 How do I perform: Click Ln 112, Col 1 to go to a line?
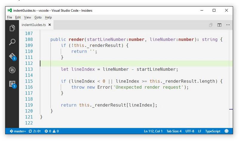click(153, 131)
